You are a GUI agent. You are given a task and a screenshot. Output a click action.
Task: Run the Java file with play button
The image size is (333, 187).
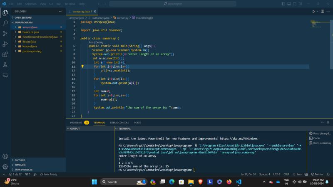313,12
